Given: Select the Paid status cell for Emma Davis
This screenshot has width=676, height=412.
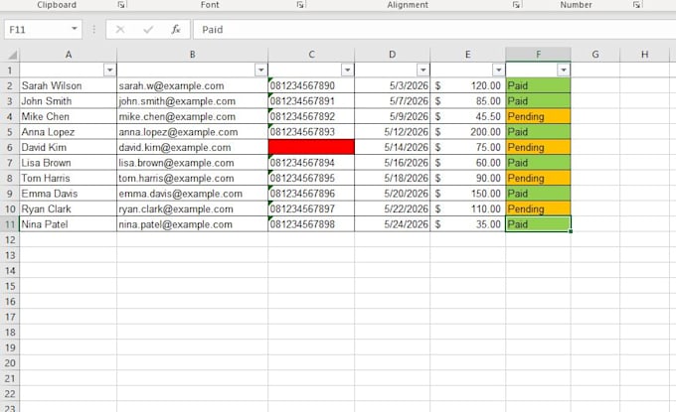Looking at the screenshot, I should click(538, 194).
